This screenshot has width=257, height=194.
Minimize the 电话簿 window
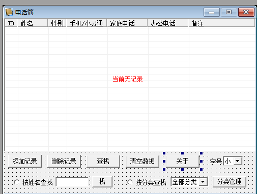pos(212,12)
